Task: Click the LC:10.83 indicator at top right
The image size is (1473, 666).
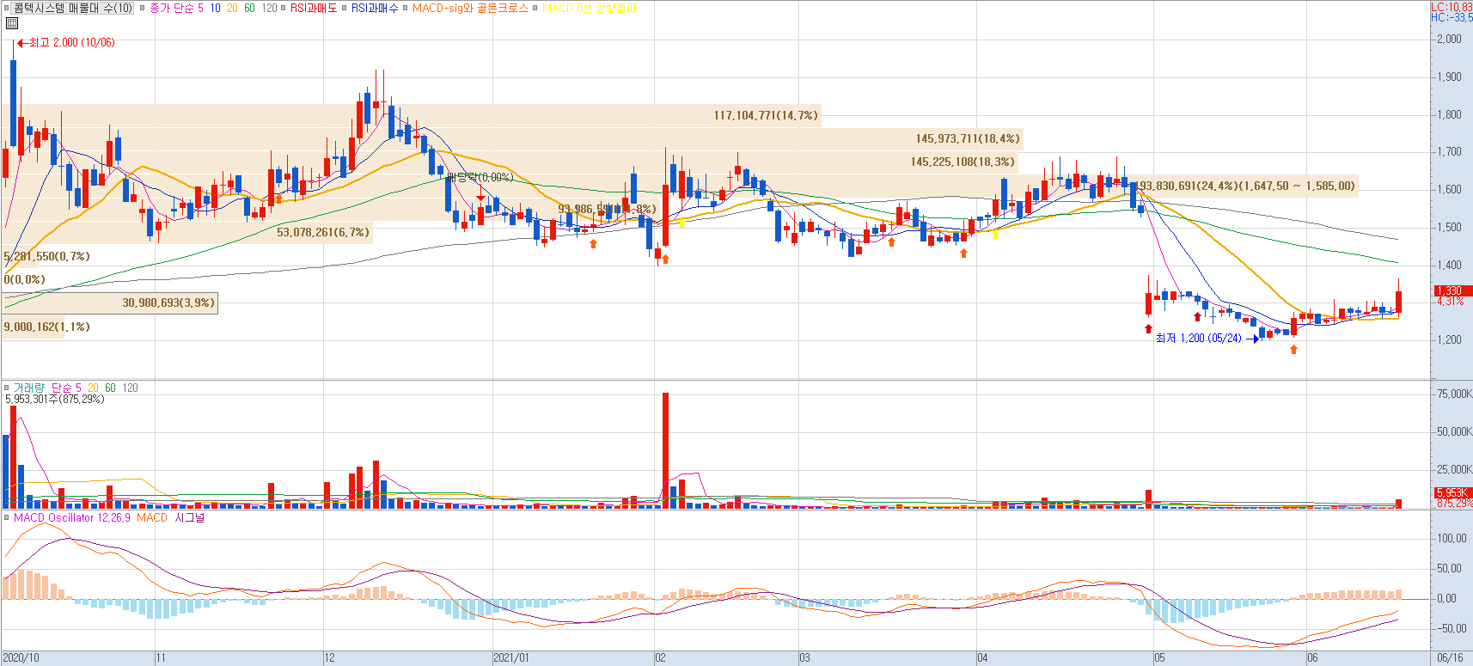Action: 1452,7
